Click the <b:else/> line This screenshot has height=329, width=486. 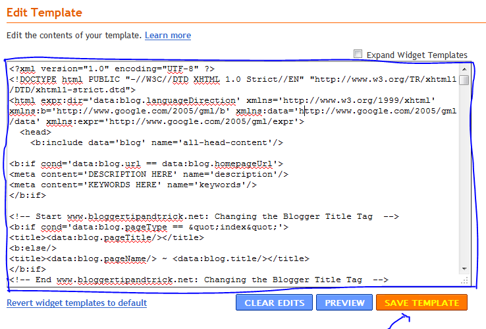[x=33, y=249]
